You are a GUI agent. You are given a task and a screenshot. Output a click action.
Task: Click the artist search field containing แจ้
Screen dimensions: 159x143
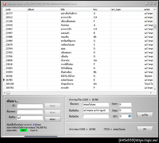[x=30, y=118]
